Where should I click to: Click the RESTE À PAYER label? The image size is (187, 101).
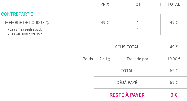127,95
